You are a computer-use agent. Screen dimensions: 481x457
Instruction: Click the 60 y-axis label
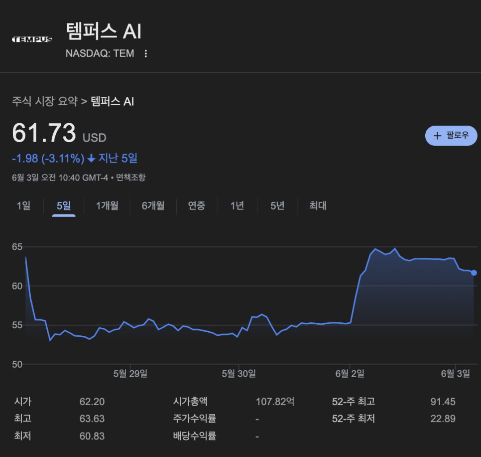[17, 286]
